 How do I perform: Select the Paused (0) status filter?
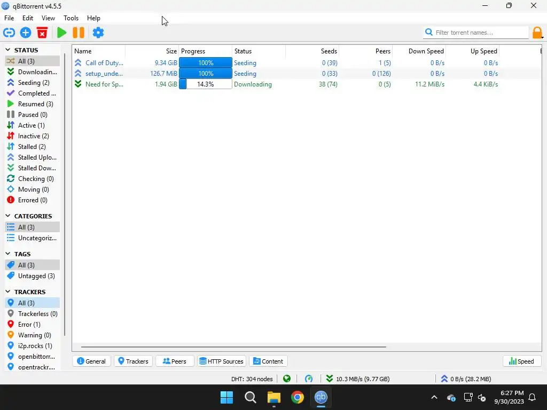pos(33,115)
